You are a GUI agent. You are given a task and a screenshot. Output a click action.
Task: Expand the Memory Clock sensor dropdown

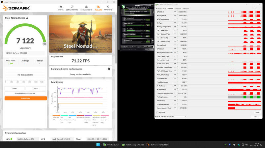[175, 15]
